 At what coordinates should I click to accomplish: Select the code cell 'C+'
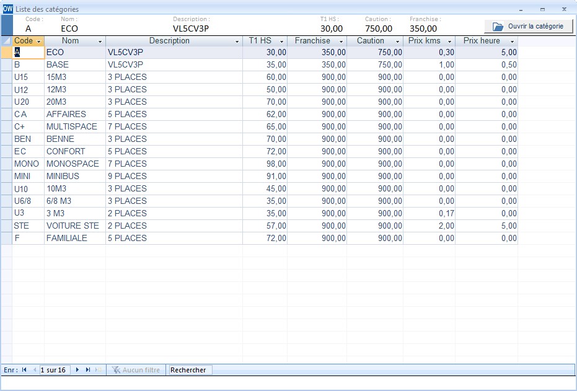29,127
